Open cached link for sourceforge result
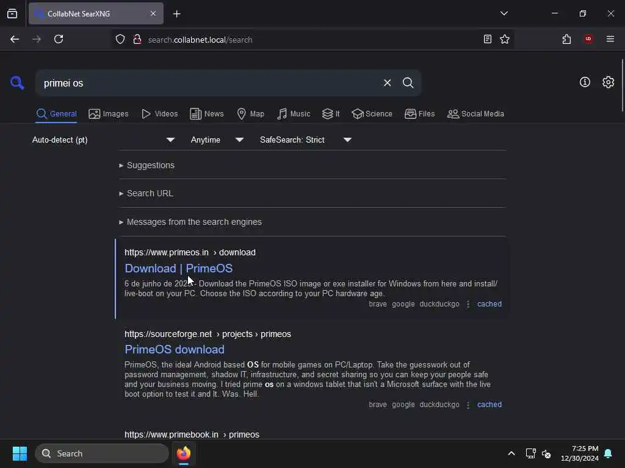Screen dimensions: 625x468 (x=490, y=405)
